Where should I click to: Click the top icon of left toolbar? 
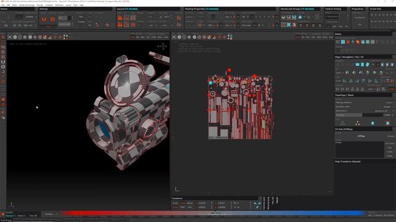(x=3, y=37)
